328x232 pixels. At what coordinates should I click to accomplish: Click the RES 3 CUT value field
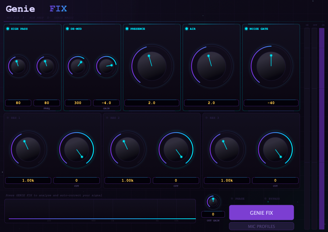click(275, 181)
